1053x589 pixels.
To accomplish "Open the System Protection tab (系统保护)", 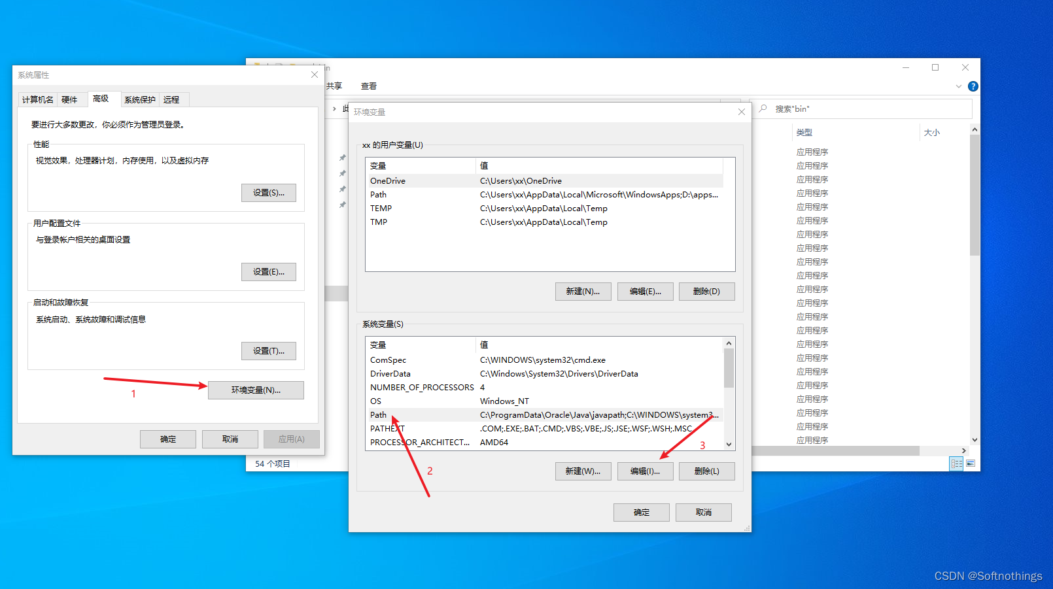I will (140, 99).
